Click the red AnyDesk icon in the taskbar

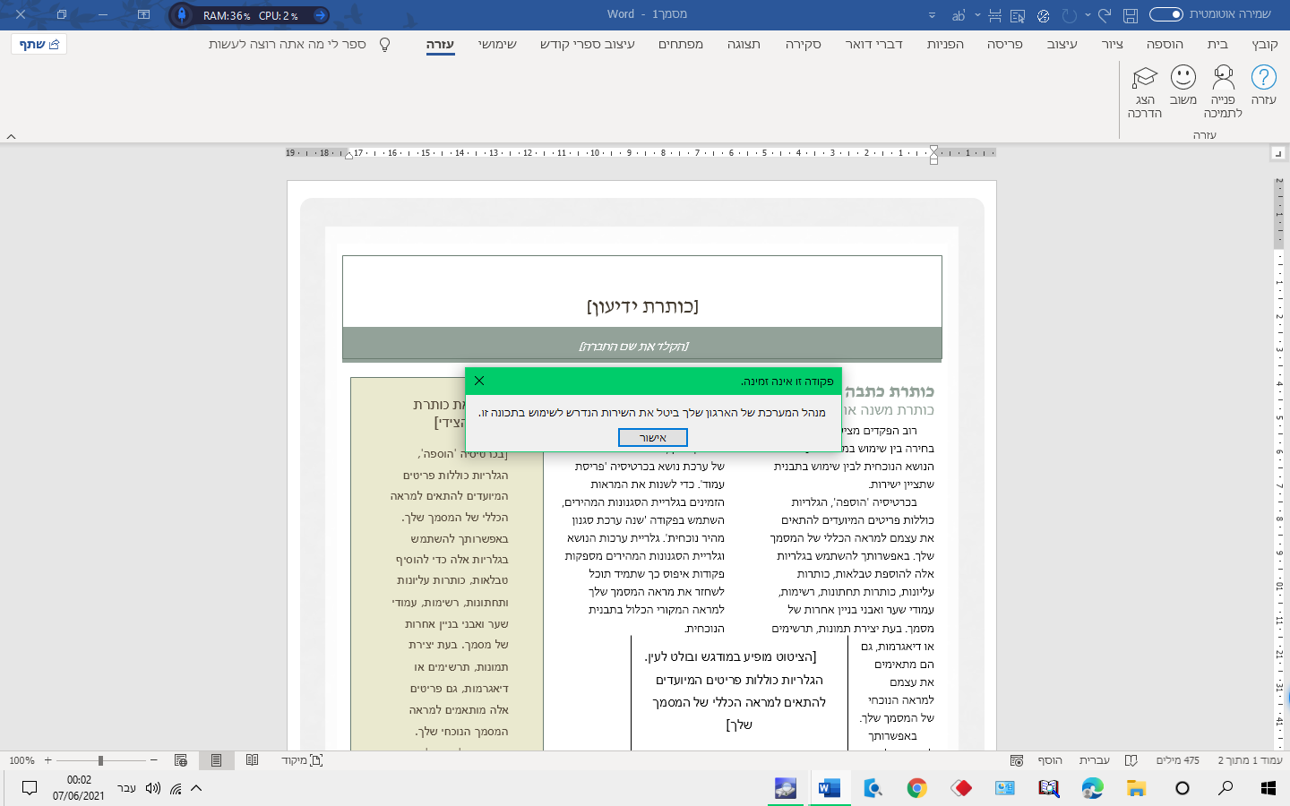[961, 788]
